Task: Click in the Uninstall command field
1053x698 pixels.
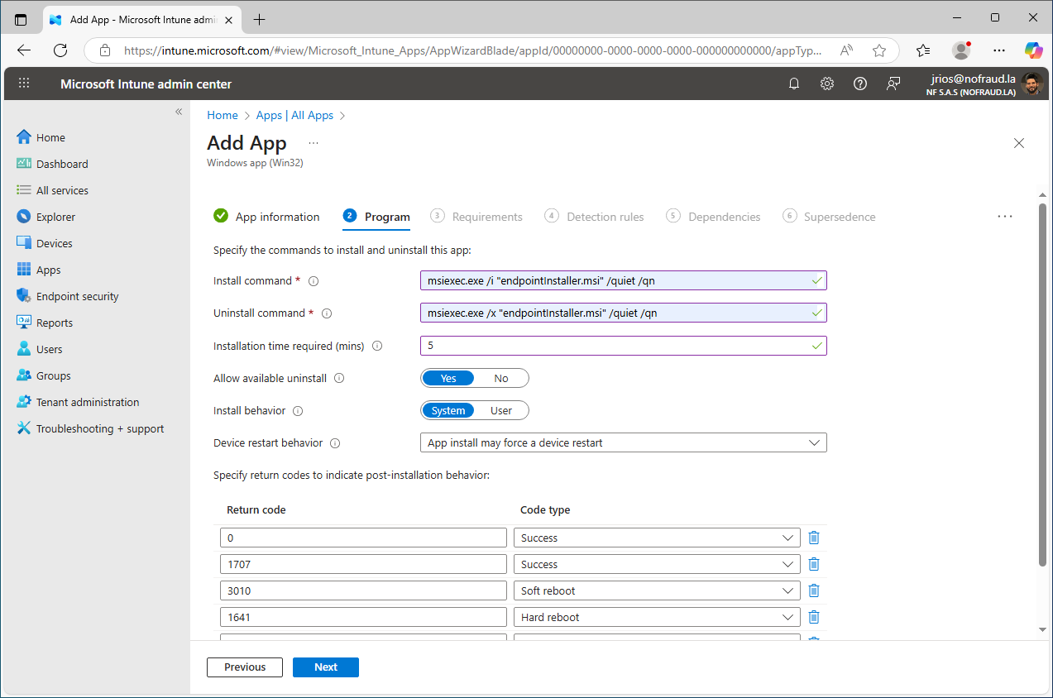Action: tap(624, 313)
